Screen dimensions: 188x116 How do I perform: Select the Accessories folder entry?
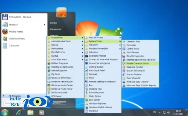tap(65, 38)
